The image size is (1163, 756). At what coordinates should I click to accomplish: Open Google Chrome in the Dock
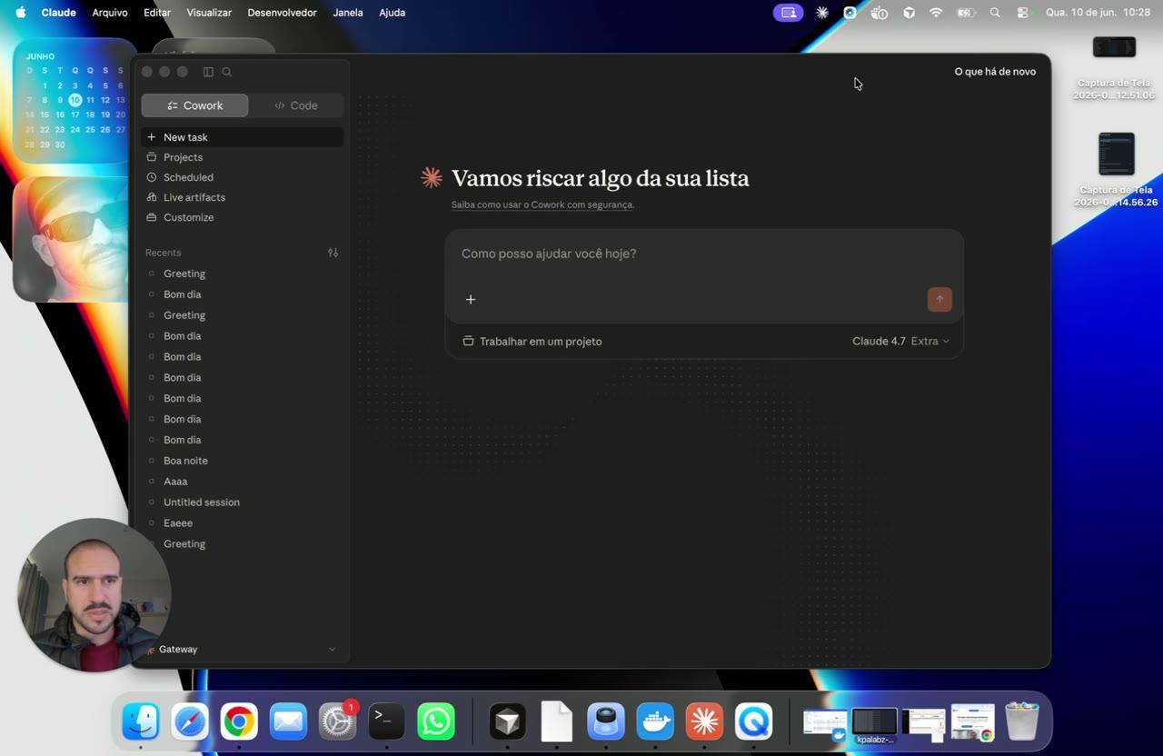pos(239,722)
